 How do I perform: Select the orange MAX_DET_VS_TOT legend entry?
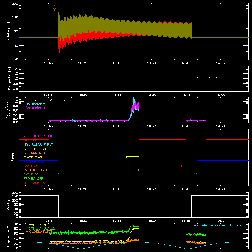coord(39,232)
